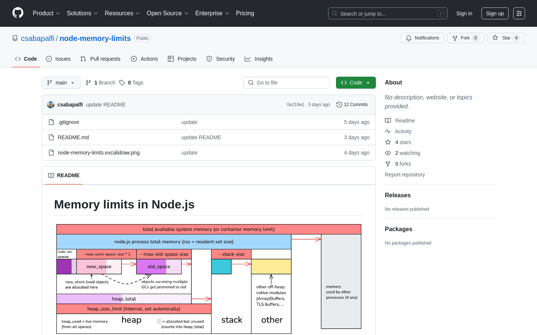Screen dimensions: 537x335
Task: Switch to the Issues tab
Action: click(x=58, y=59)
